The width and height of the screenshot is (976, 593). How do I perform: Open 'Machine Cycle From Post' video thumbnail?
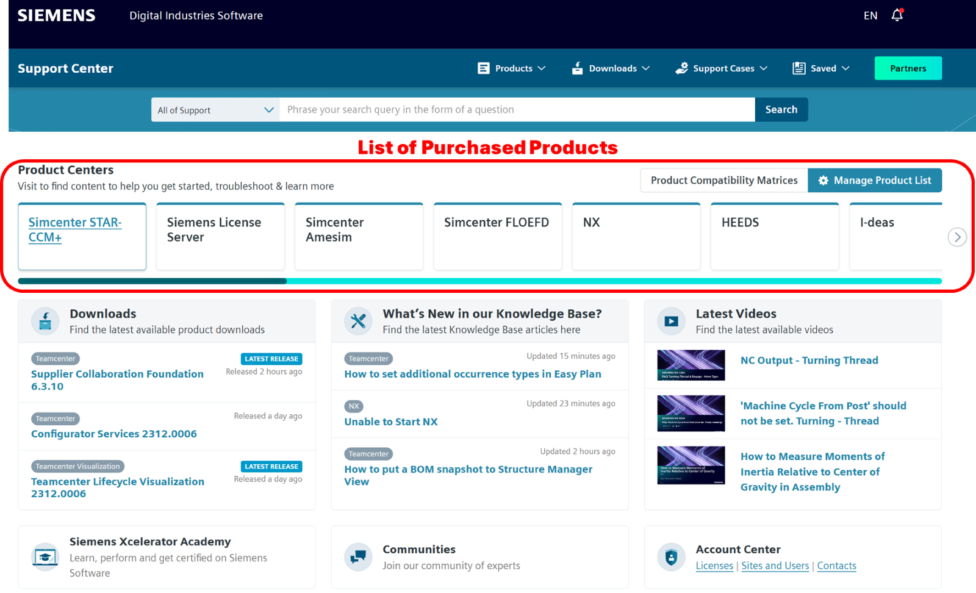click(x=691, y=413)
